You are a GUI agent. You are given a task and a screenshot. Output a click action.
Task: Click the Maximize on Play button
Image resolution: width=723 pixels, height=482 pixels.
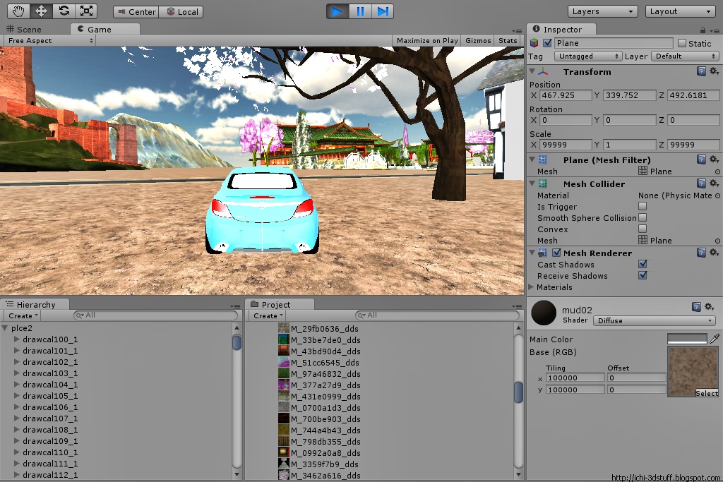pos(426,40)
